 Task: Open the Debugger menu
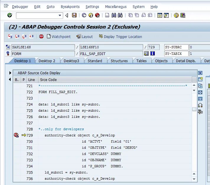(x=20, y=7)
